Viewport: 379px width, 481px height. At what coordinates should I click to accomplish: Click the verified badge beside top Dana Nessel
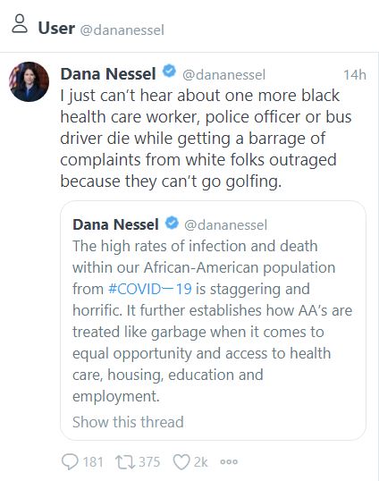point(169,72)
